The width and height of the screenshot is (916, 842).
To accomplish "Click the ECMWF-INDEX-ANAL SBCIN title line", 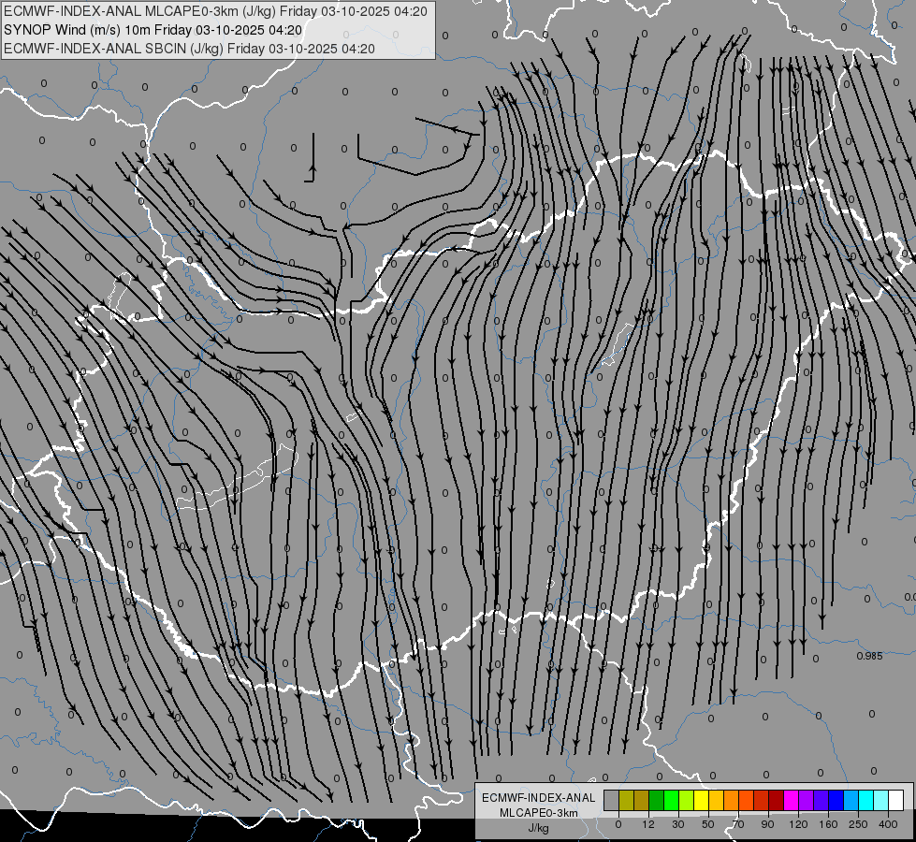I will click(189, 49).
